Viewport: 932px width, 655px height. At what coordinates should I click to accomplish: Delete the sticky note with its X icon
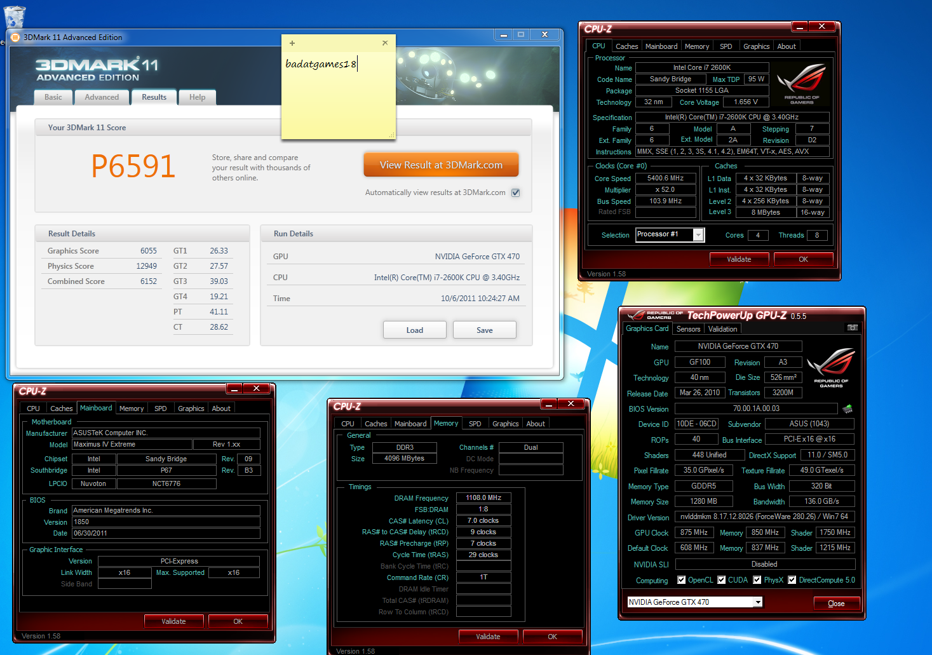click(385, 43)
